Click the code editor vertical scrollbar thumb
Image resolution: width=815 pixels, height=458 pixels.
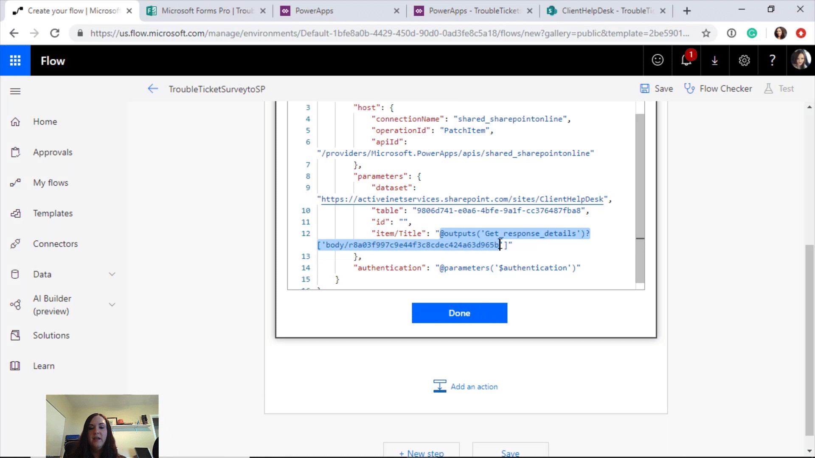tap(640, 198)
